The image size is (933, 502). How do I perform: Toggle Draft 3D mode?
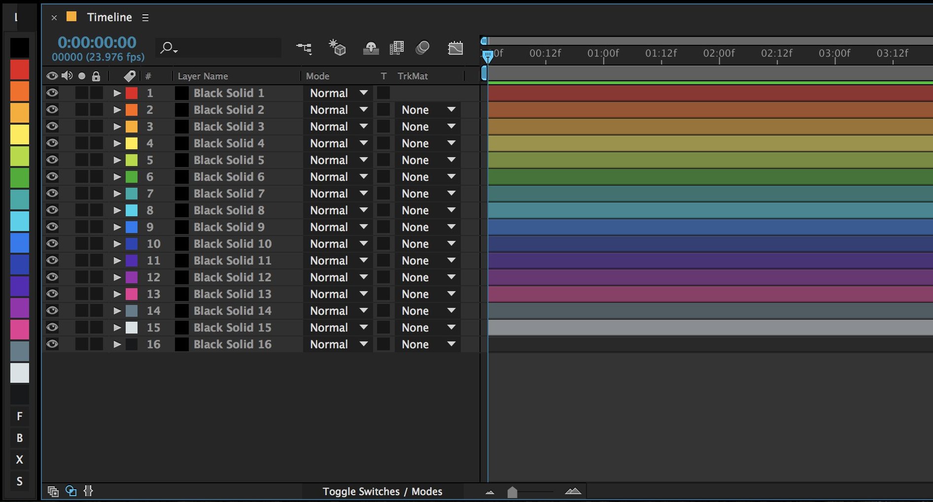[337, 48]
